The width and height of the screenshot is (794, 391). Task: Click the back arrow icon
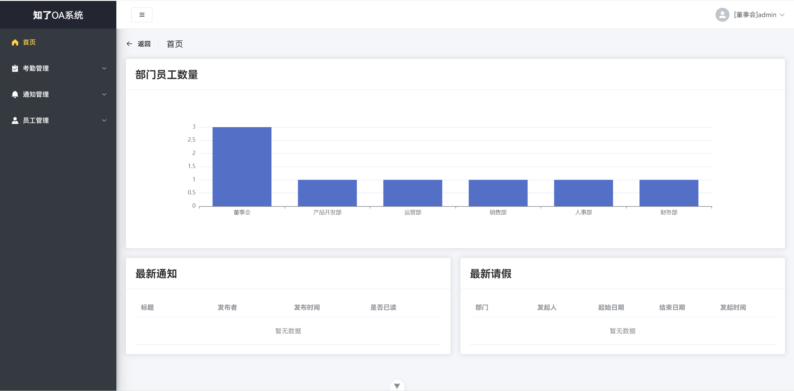(129, 44)
